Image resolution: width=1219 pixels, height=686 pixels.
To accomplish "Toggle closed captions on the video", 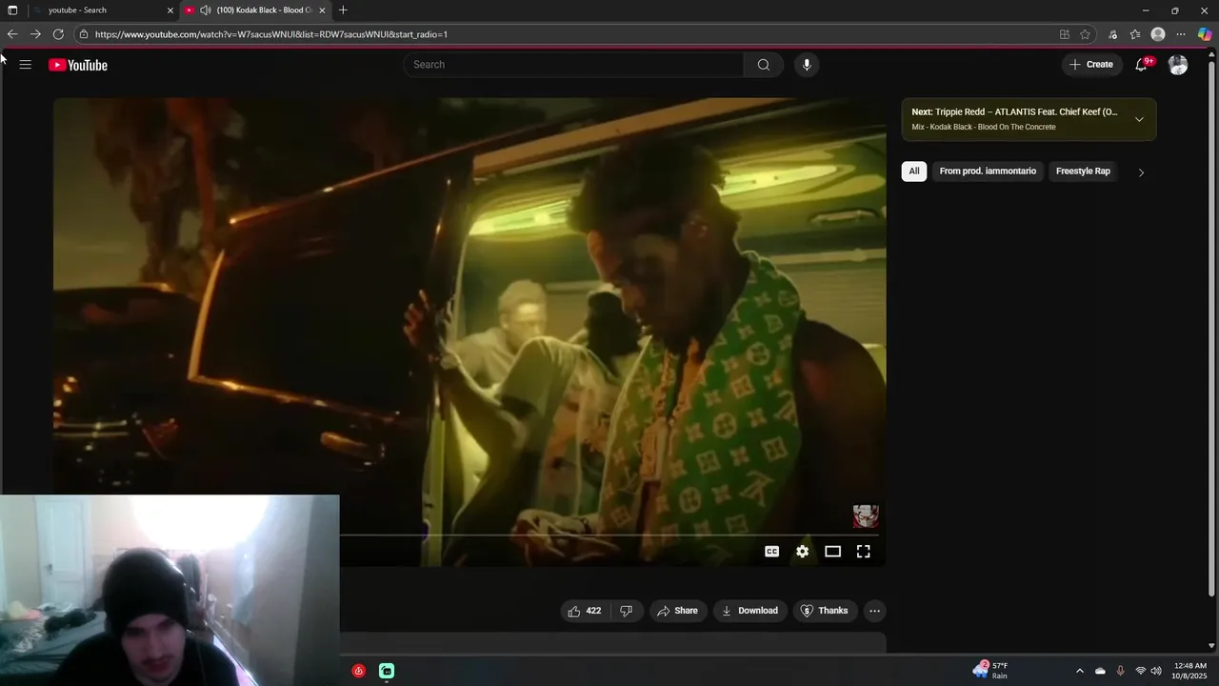I will click(x=772, y=552).
